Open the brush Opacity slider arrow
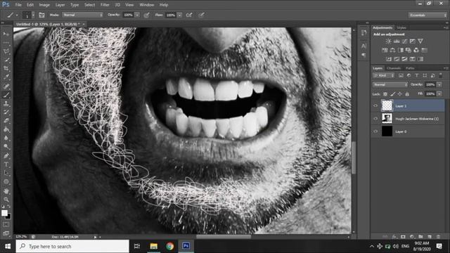Image resolution: width=450 pixels, height=253 pixels. [137, 15]
